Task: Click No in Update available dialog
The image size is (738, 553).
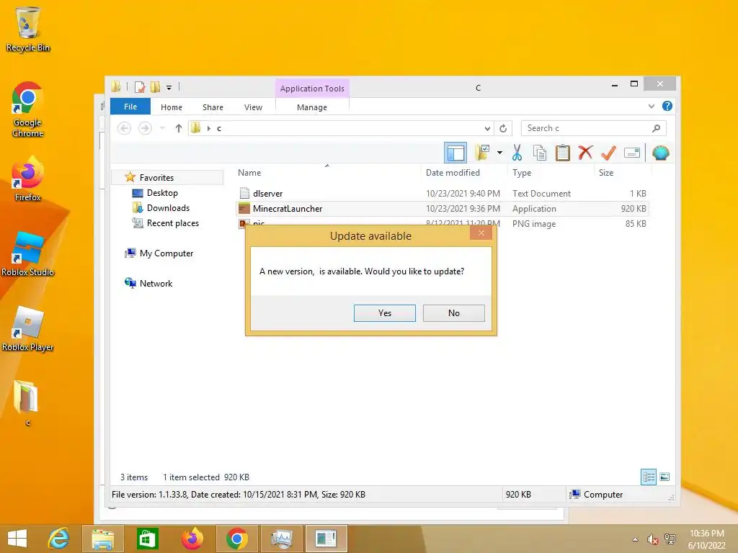Action: 454,313
